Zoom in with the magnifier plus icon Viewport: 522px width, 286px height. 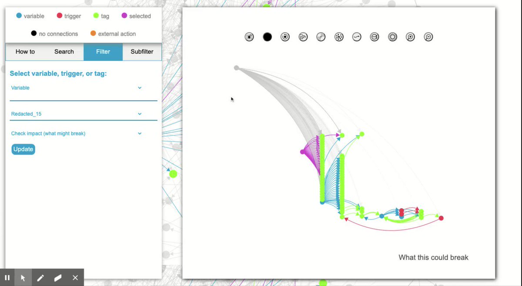[410, 37]
